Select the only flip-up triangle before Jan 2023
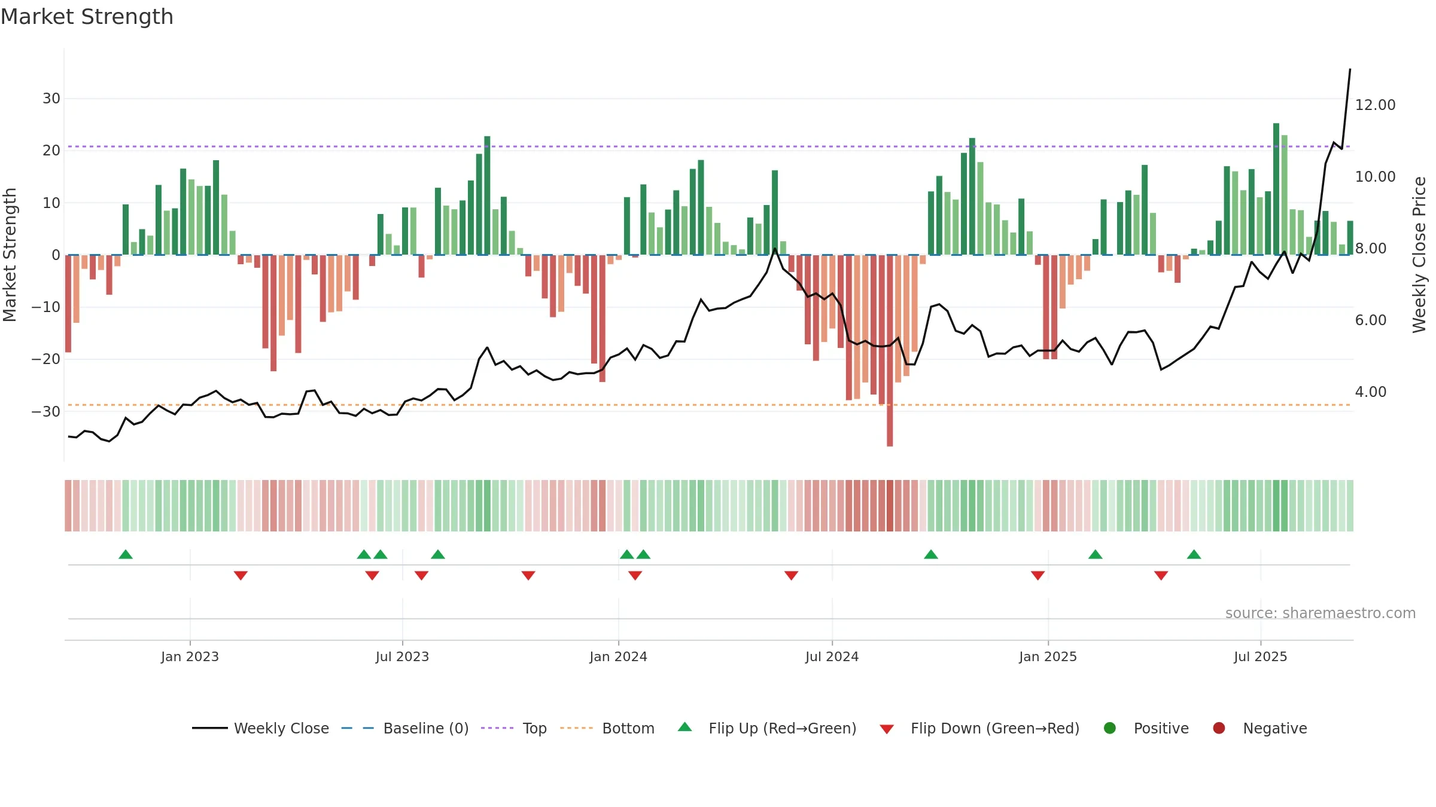Viewport: 1436px width, 807px height. tap(126, 554)
